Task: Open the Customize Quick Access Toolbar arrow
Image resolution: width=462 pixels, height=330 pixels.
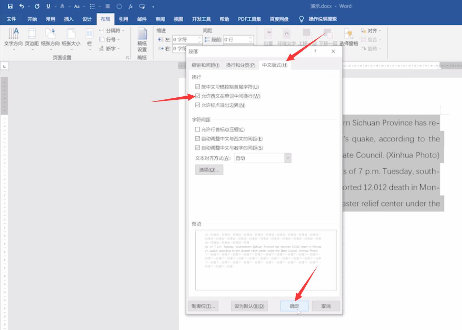Action: click(153, 7)
